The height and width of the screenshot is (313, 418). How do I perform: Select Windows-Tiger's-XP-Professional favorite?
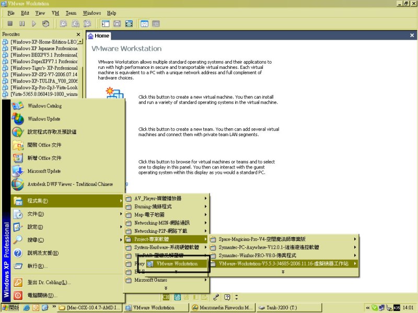(40, 68)
